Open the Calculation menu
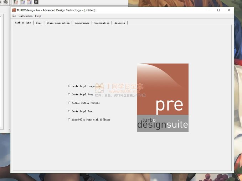This screenshot has width=242, height=181. [25, 16]
